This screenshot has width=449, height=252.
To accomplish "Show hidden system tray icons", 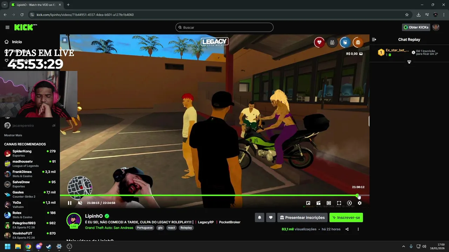I will [403, 246].
